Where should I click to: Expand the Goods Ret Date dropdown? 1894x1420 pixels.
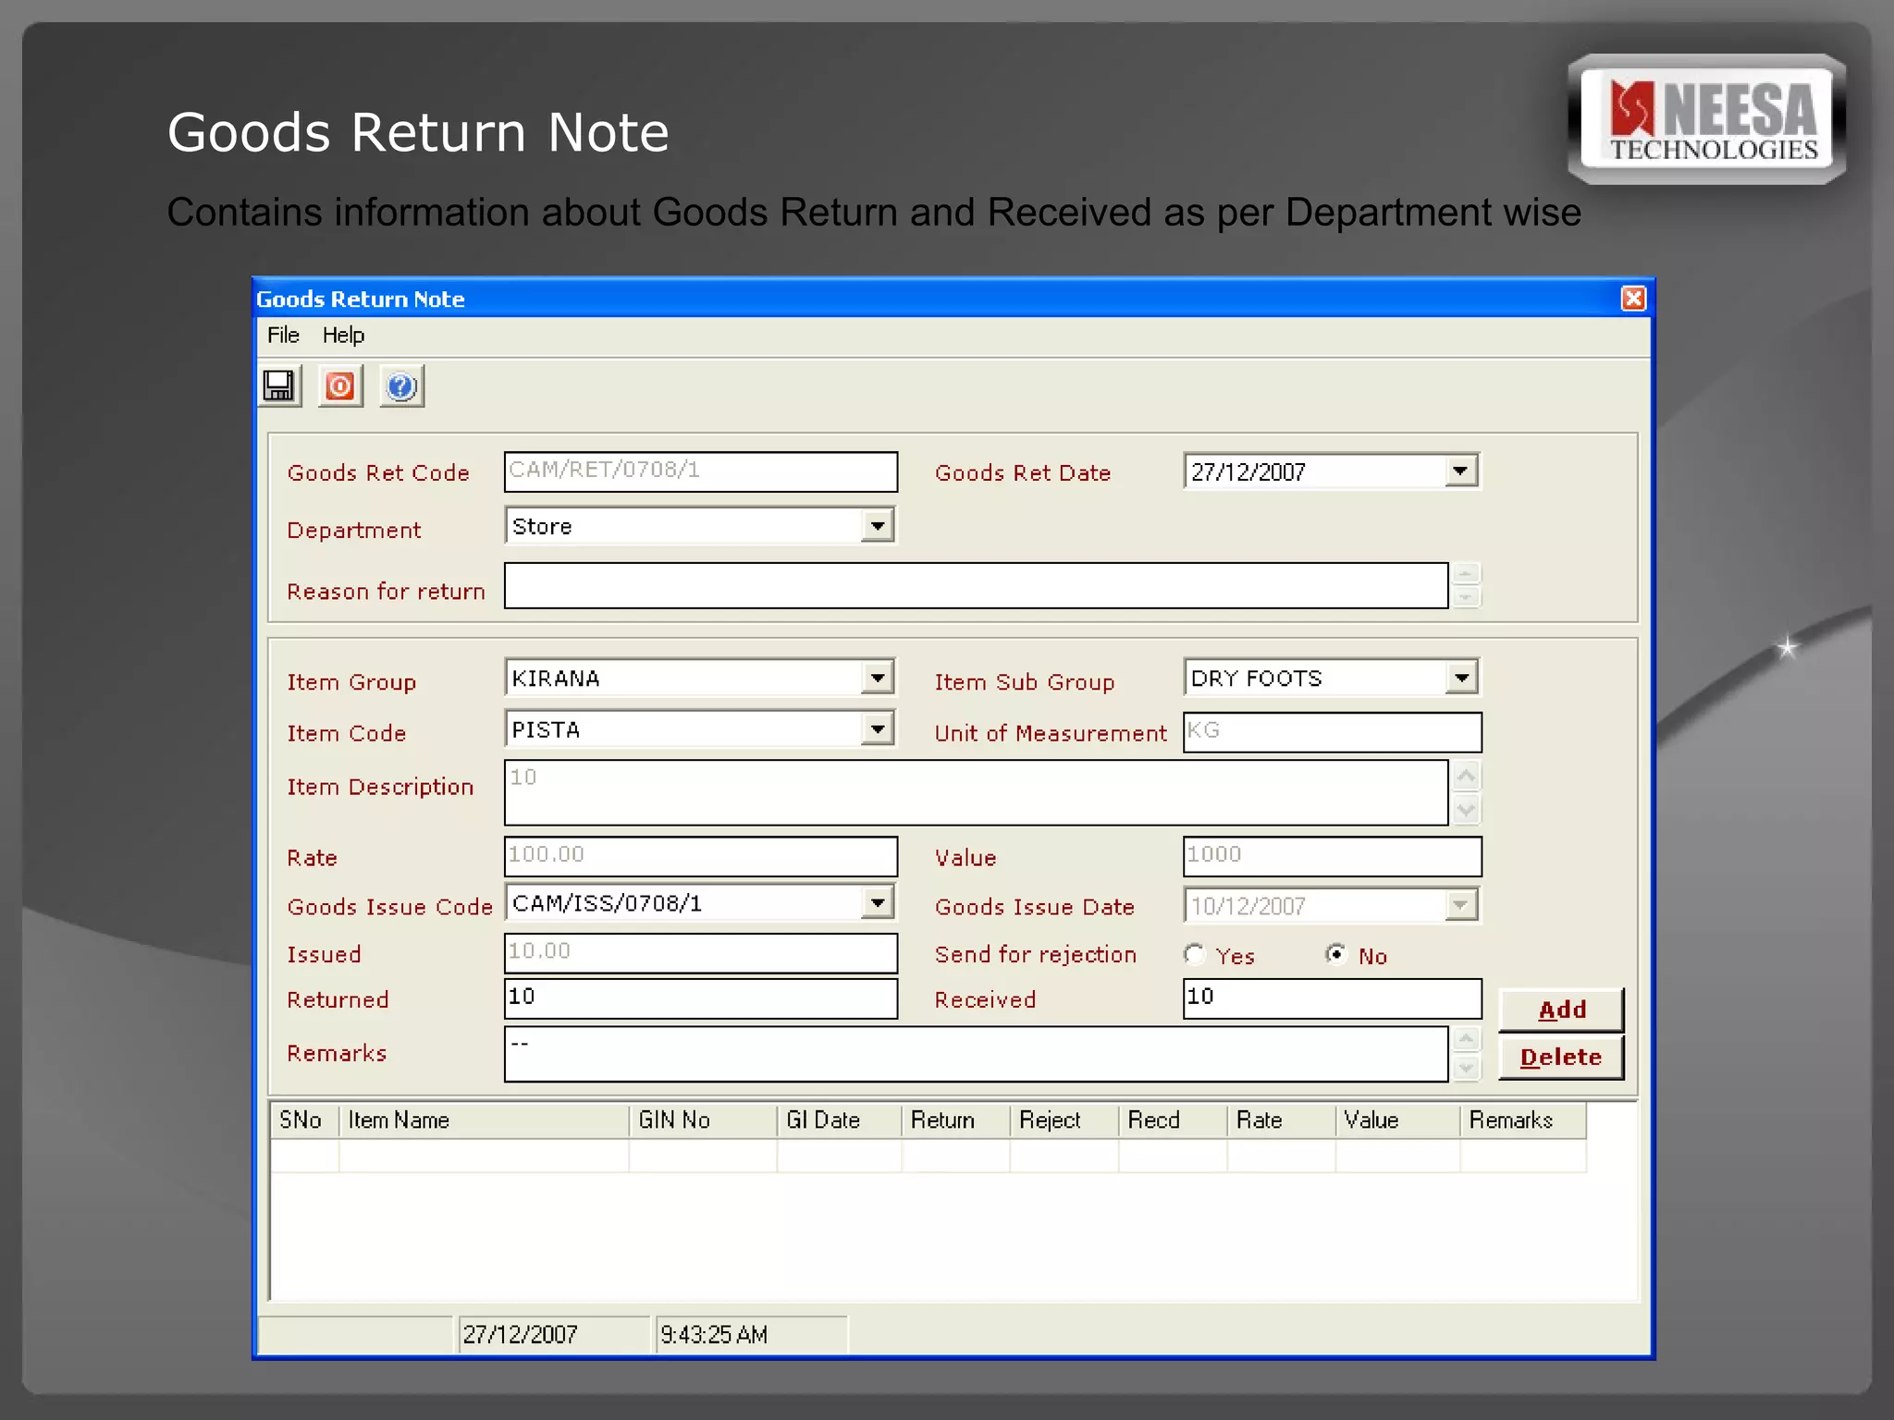[1460, 471]
